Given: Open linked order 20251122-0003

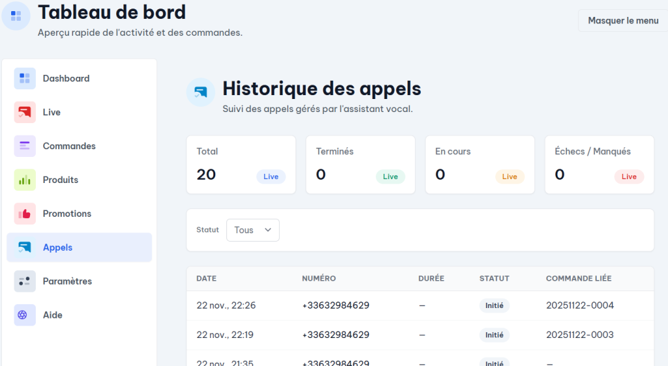Looking at the screenshot, I should (x=580, y=335).
